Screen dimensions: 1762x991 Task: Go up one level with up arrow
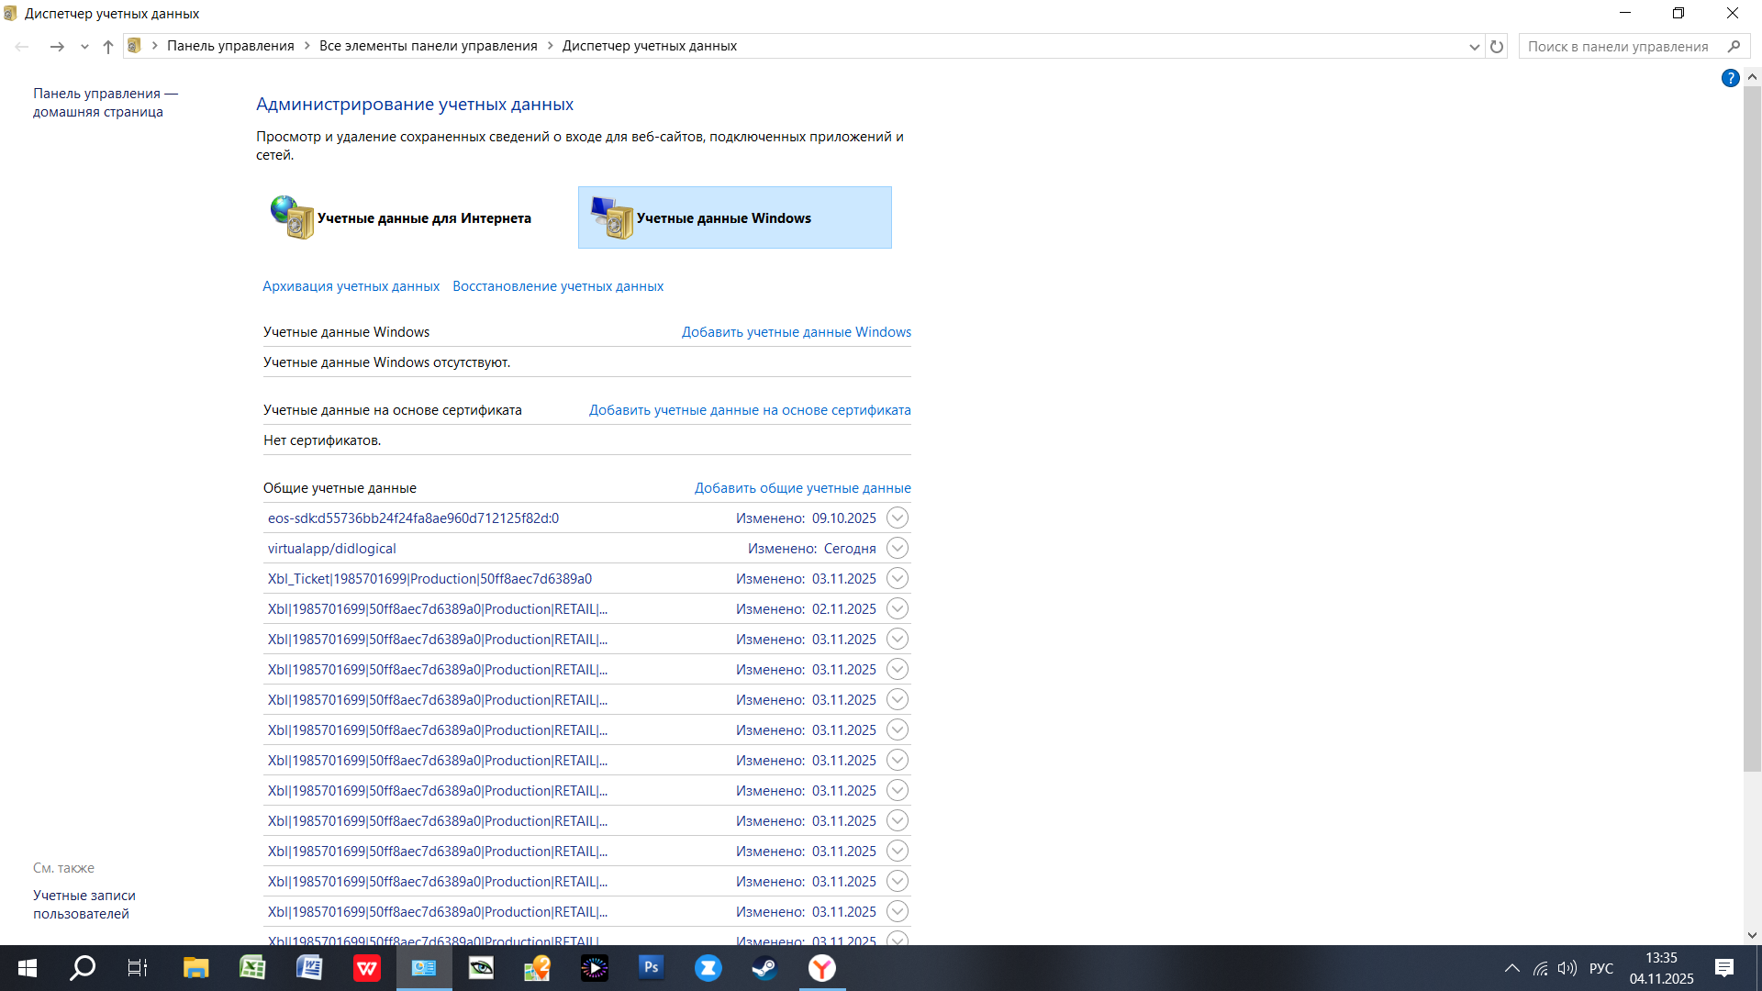coord(108,46)
